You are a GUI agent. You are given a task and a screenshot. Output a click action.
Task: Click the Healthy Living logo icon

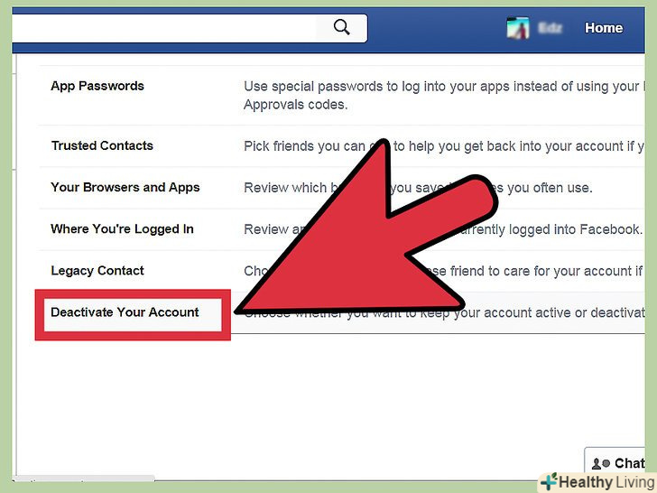point(550,482)
